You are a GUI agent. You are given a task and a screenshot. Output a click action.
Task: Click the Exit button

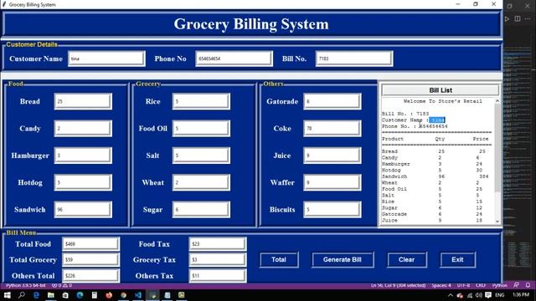pyautogui.click(x=458, y=260)
